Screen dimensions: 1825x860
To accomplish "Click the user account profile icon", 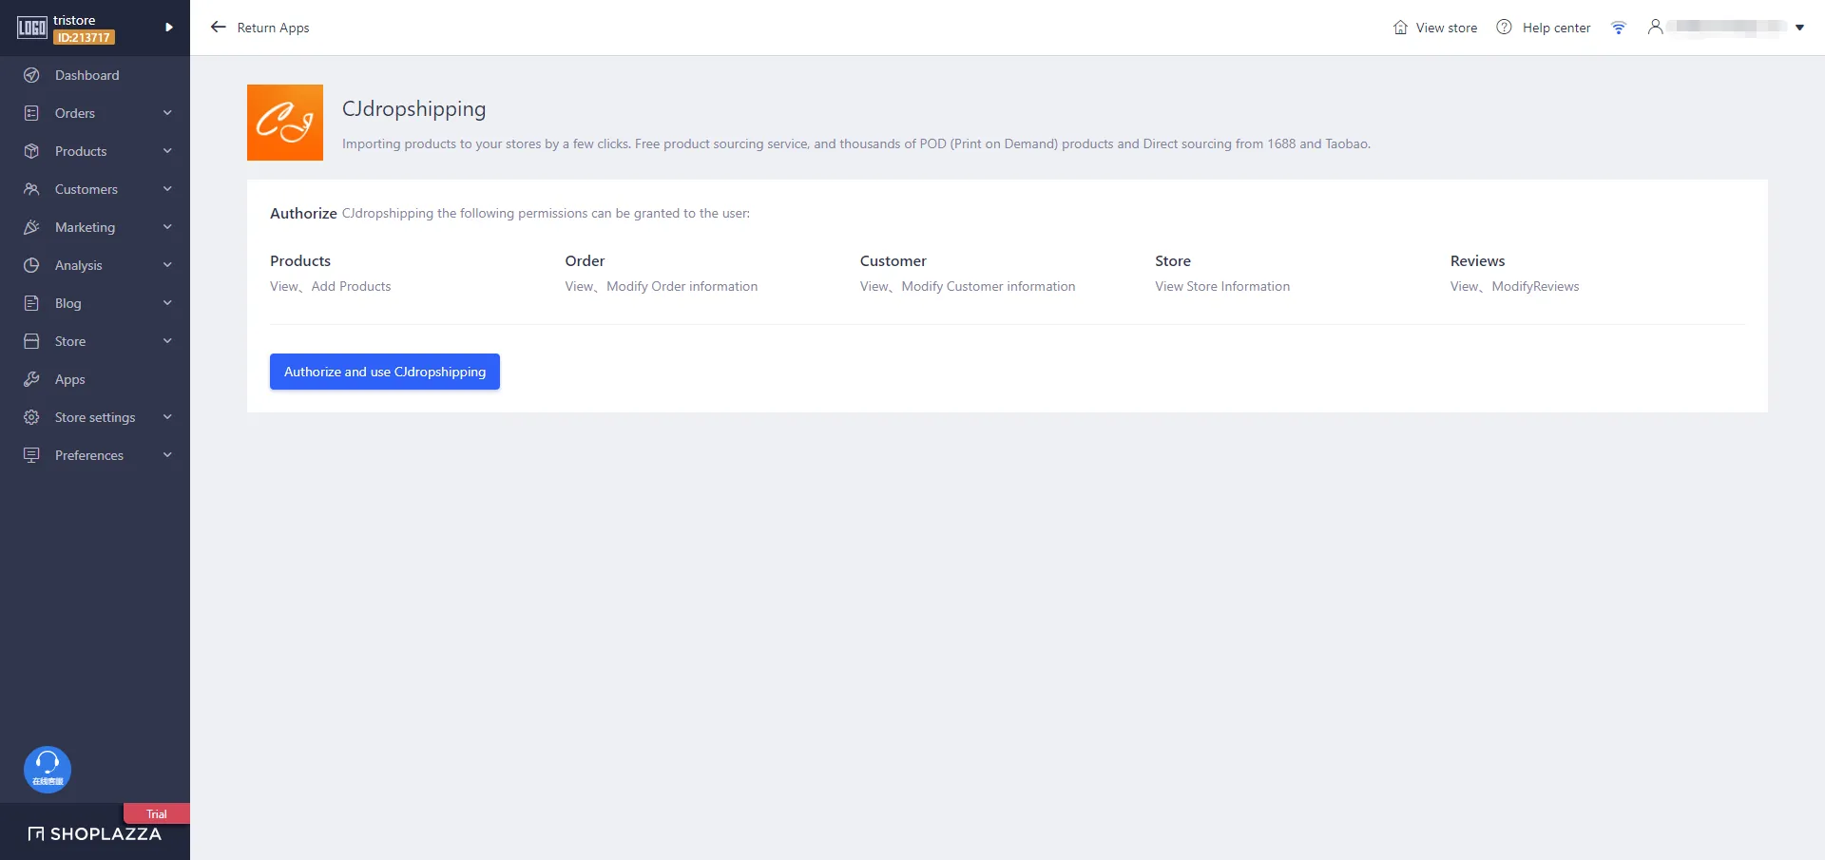I will tap(1655, 28).
